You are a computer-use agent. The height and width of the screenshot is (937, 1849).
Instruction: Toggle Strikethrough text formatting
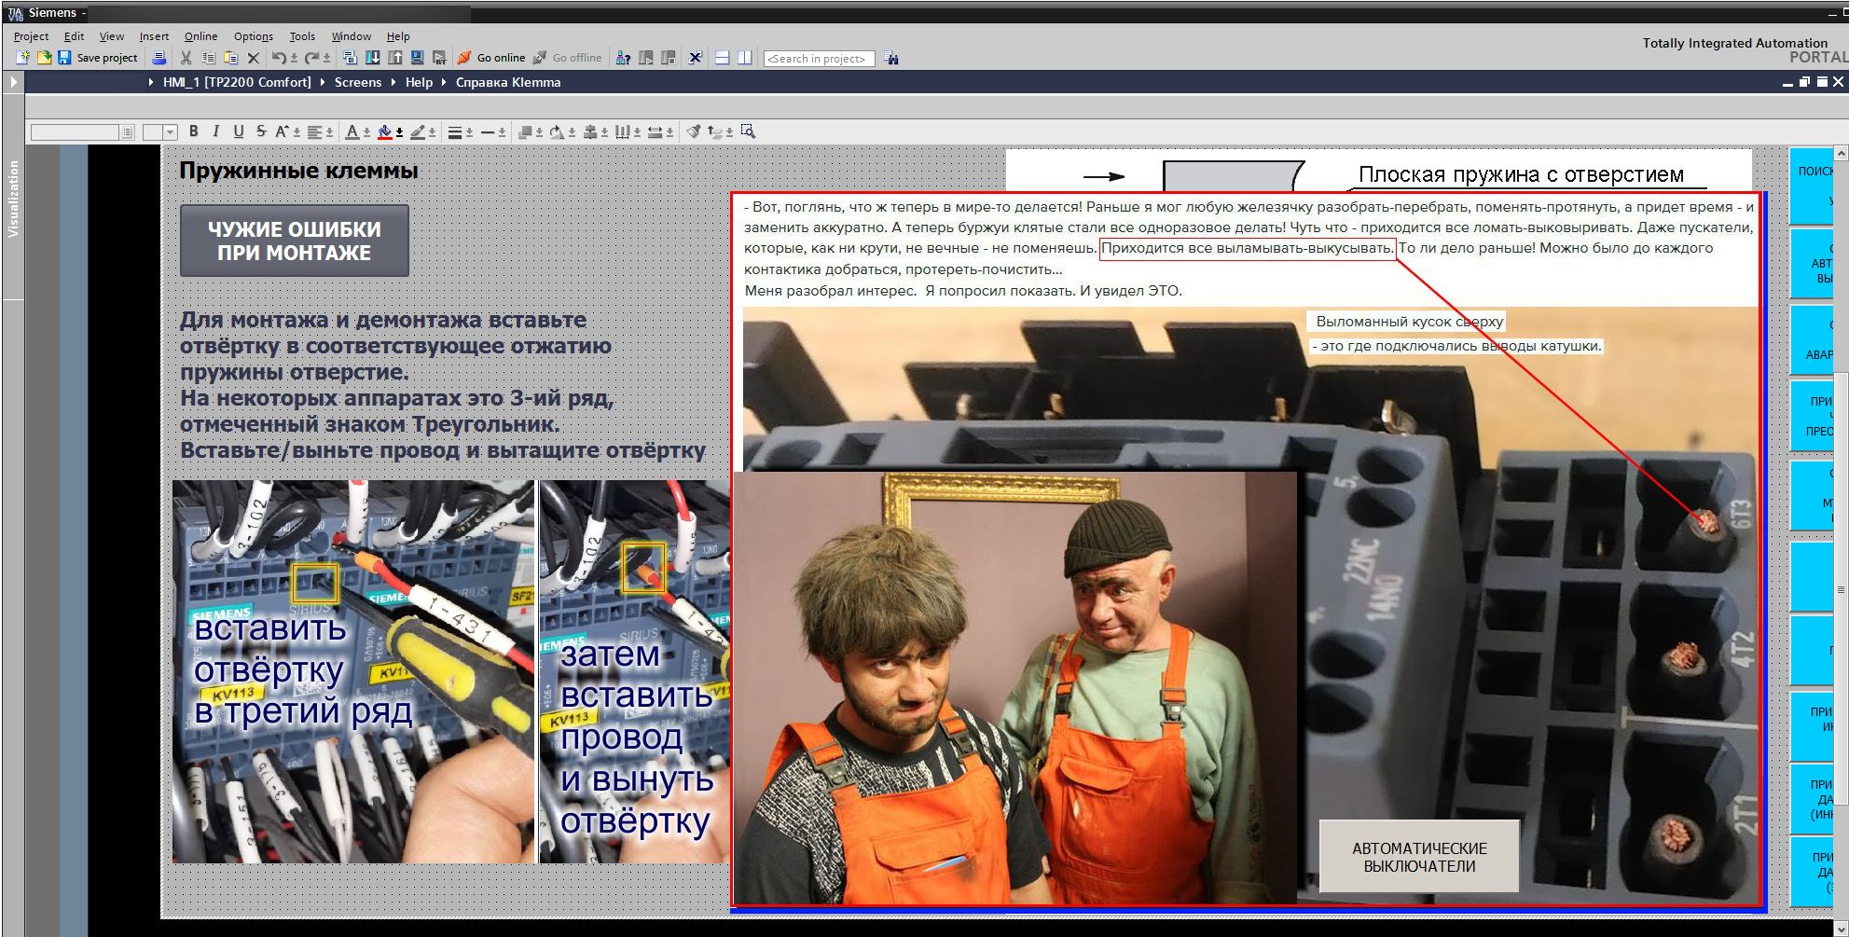click(x=261, y=131)
